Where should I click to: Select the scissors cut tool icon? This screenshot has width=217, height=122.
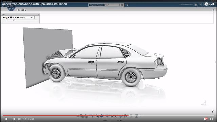pos(78,116)
